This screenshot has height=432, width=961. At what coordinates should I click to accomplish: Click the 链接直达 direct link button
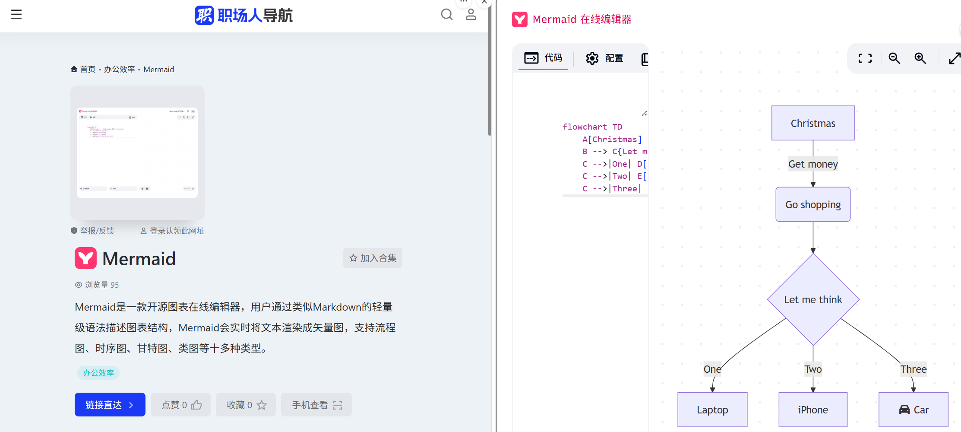(110, 405)
